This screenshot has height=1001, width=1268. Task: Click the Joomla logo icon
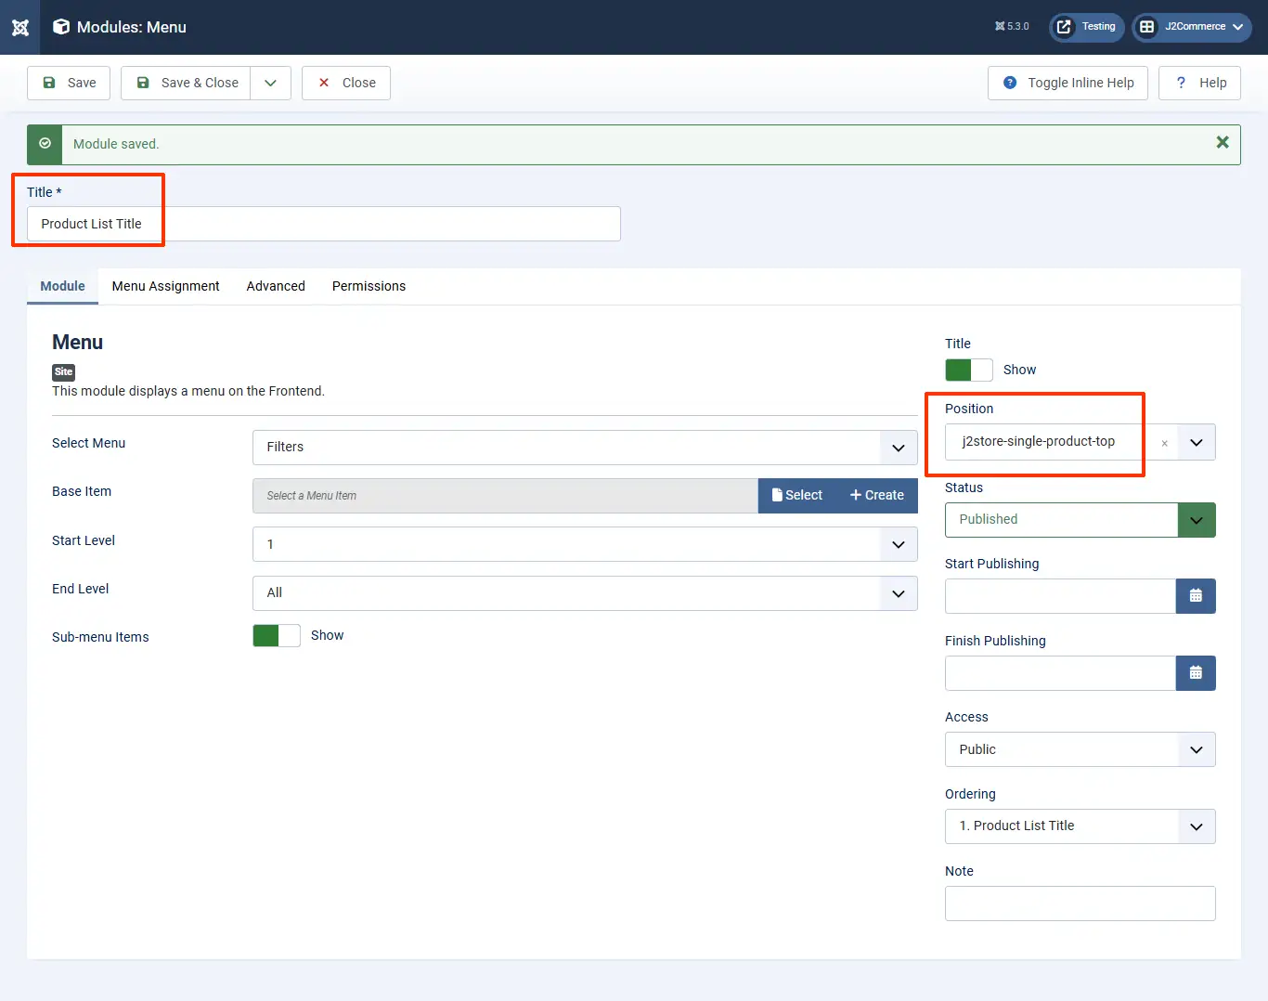(x=20, y=27)
